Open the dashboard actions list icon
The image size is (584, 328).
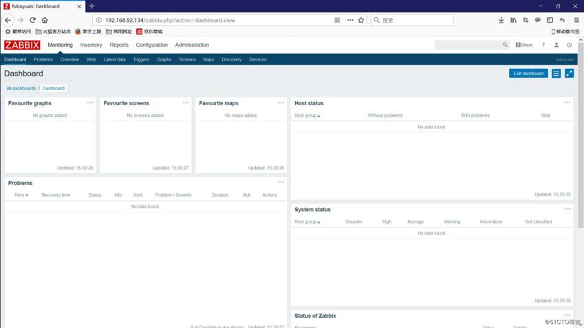pos(556,74)
